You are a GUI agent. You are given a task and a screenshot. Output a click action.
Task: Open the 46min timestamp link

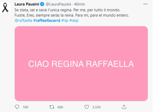point(79,4)
